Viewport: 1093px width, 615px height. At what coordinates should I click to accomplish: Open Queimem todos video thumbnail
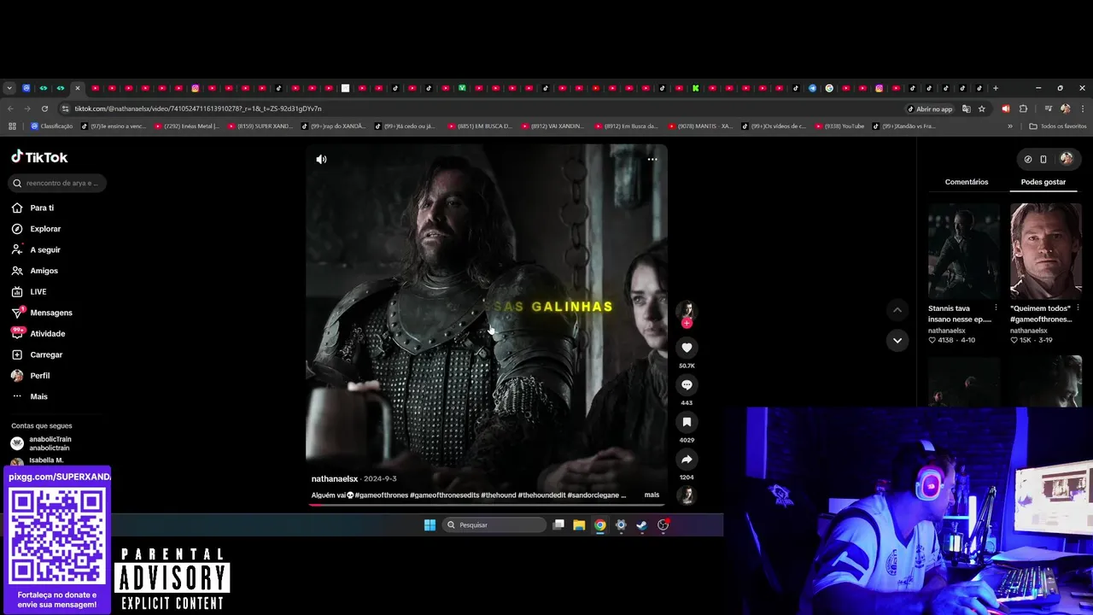coord(1045,251)
